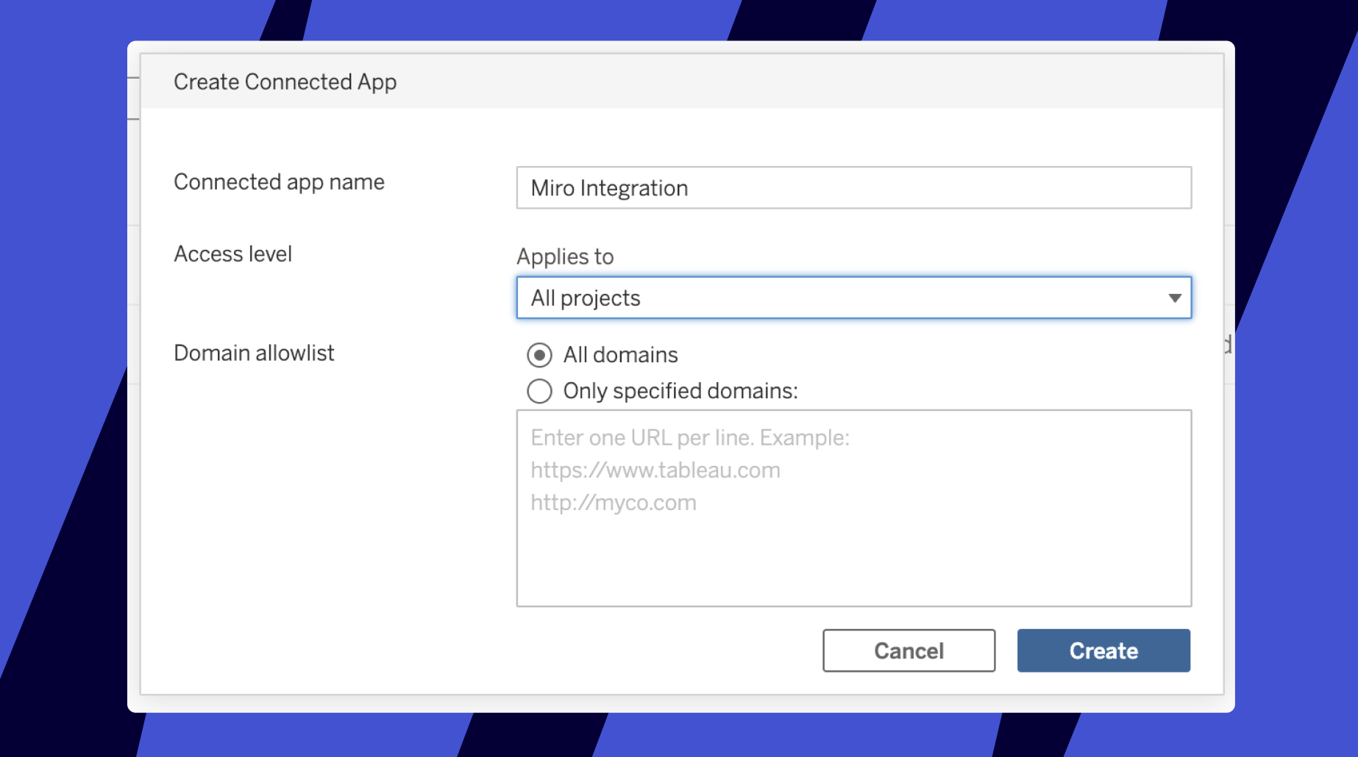This screenshot has height=757, width=1358.
Task: Choose the Only specified domains option
Action: coord(539,391)
